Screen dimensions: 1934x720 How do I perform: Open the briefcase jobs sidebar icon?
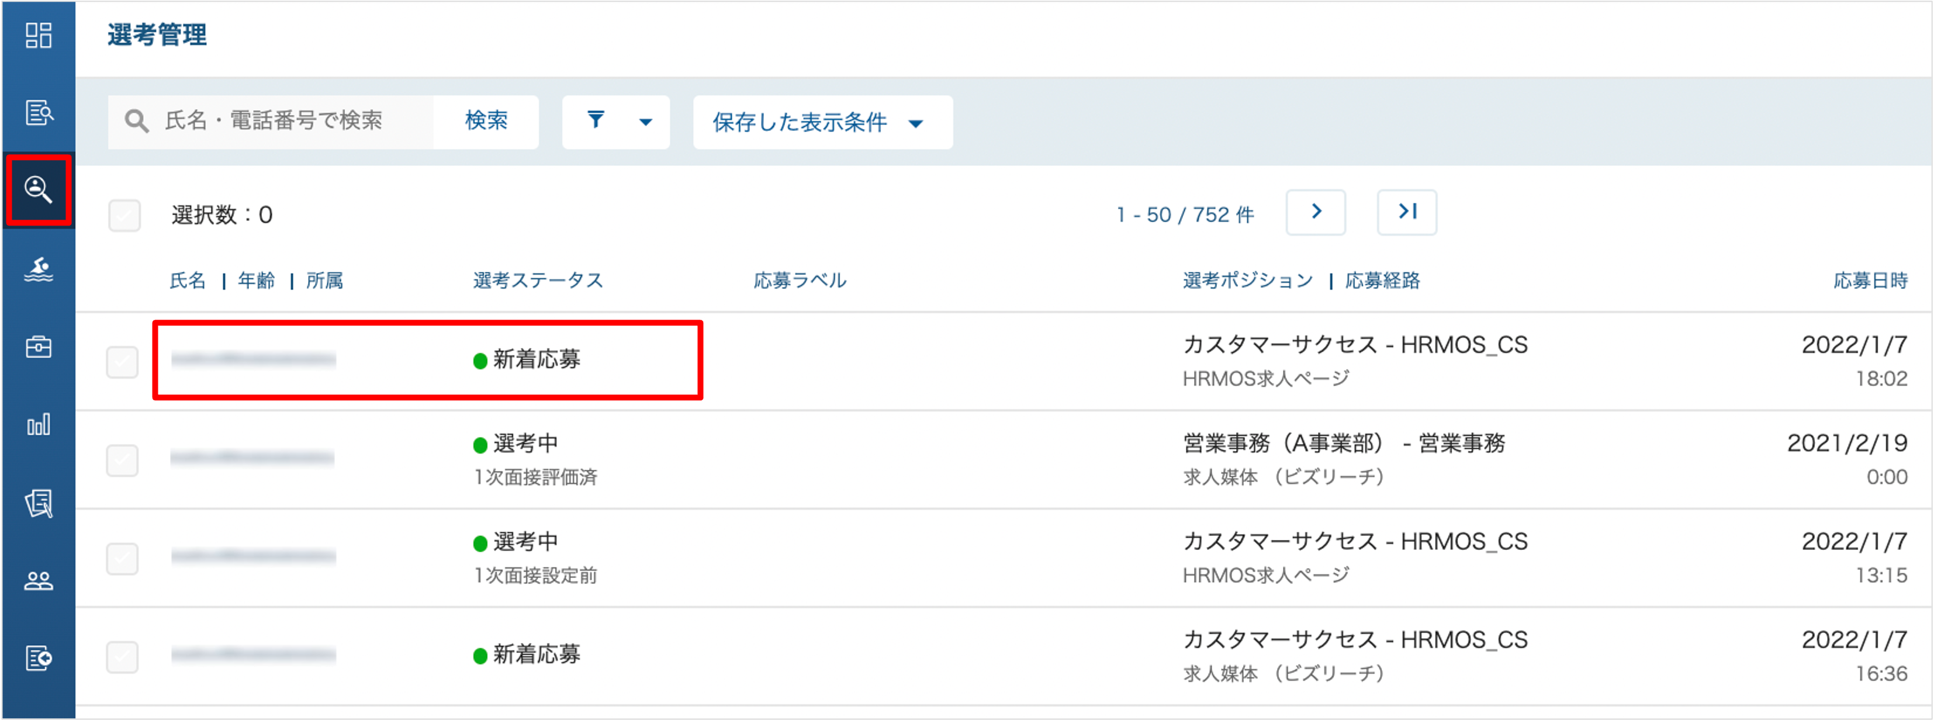(x=39, y=347)
